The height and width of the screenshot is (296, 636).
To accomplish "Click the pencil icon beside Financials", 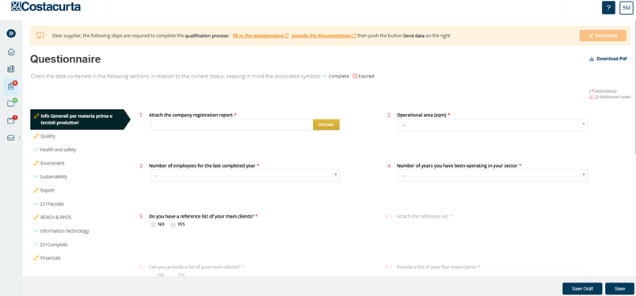I will (36, 258).
